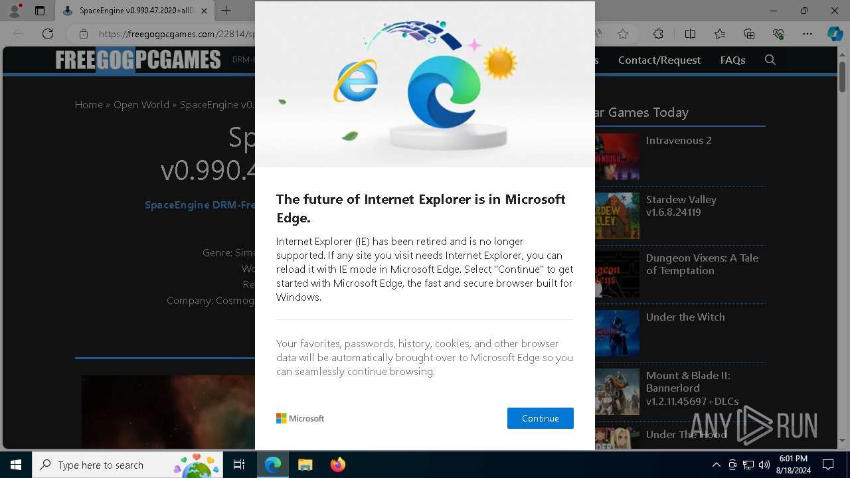The height and width of the screenshot is (478, 850).
Task: Click the website search magnifier icon
Action: click(770, 60)
